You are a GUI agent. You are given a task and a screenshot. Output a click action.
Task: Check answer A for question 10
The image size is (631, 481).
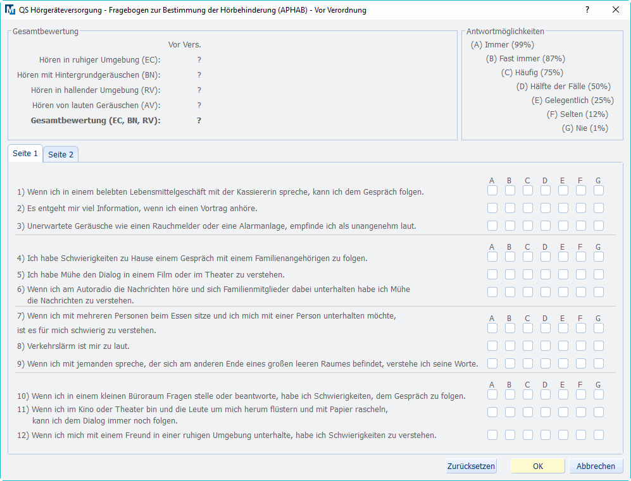tap(492, 394)
